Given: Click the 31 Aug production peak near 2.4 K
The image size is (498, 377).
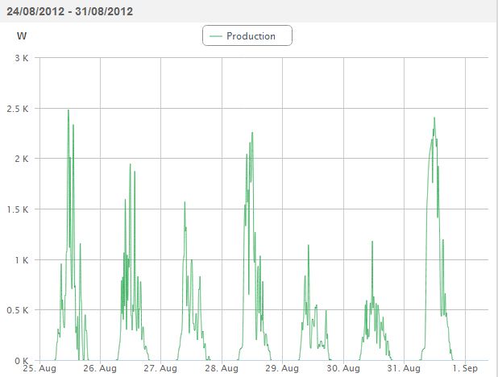Looking at the screenshot, I should tap(434, 118).
